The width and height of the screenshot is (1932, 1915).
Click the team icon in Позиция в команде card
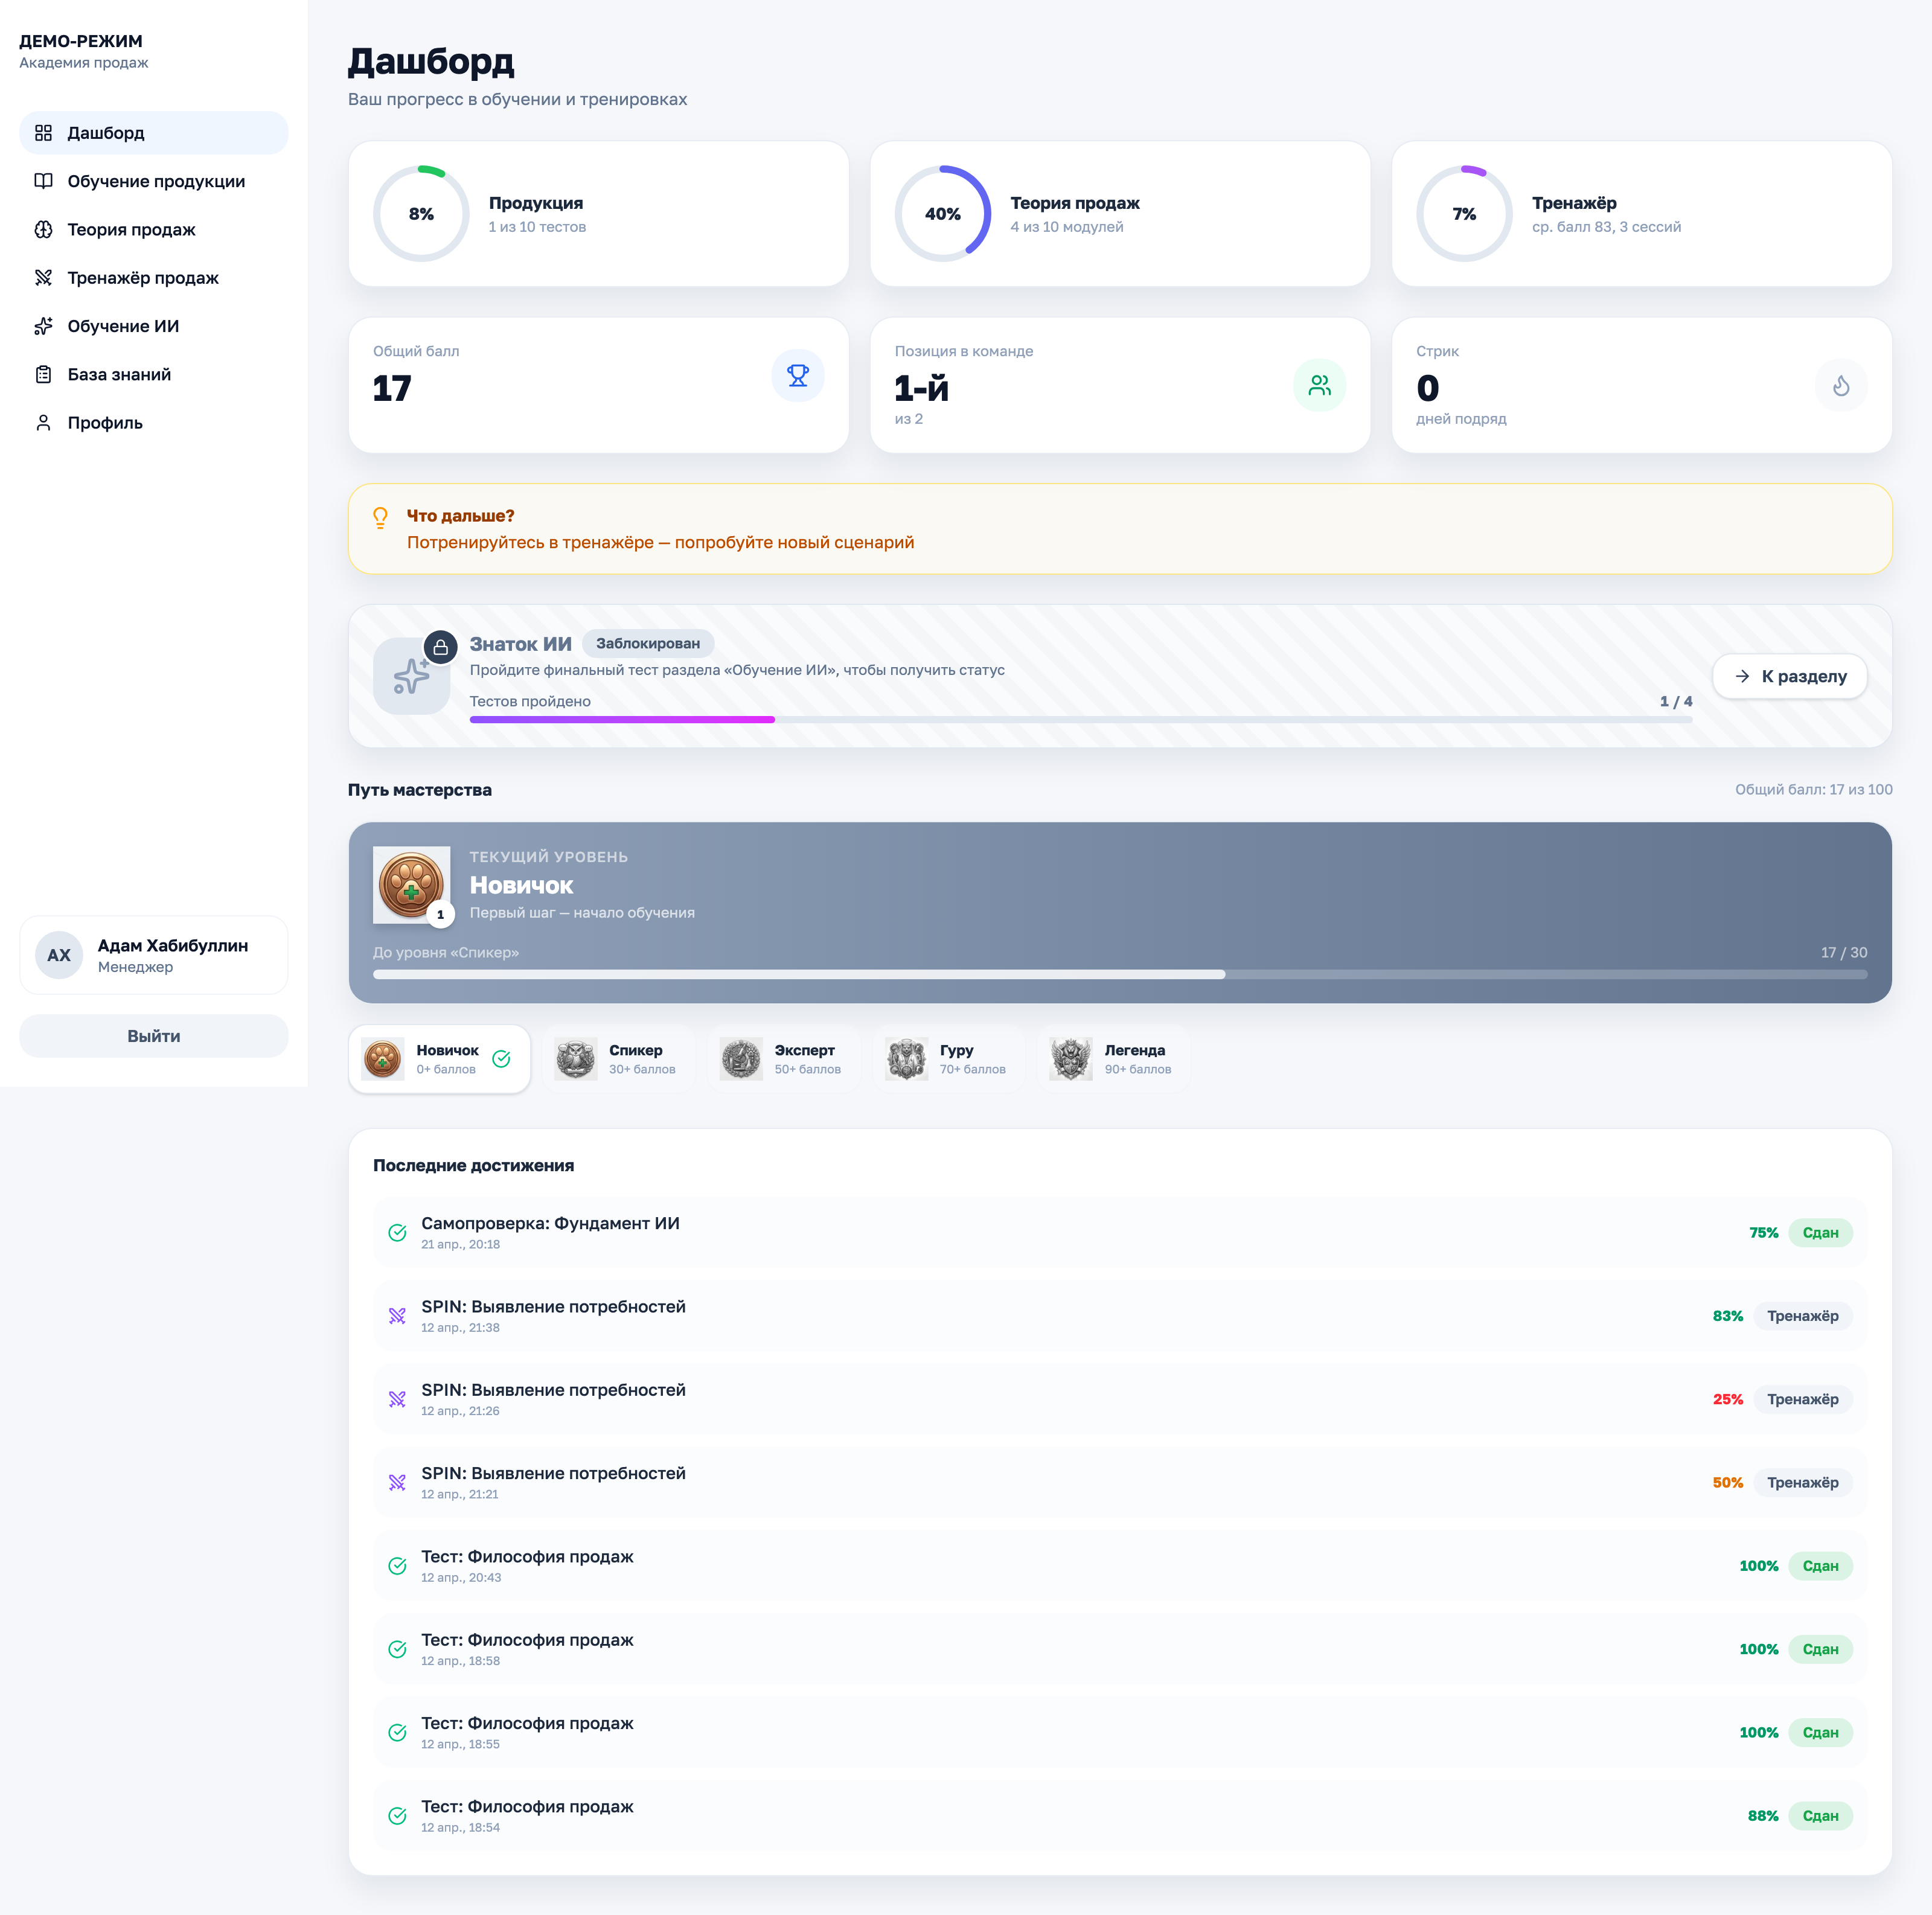point(1319,385)
